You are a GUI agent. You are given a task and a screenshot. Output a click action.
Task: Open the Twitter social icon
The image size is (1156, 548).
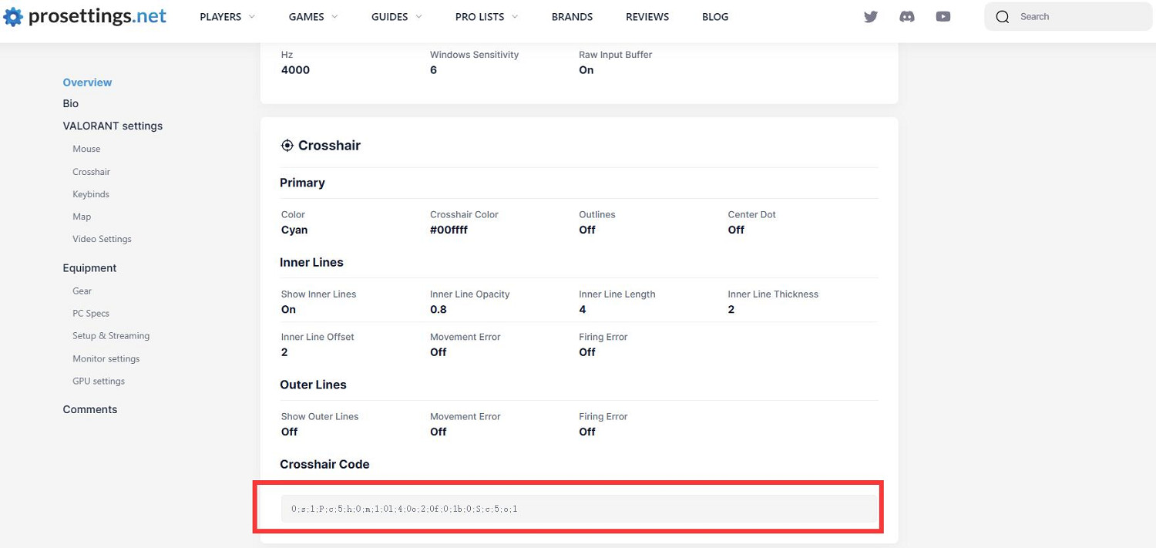click(871, 17)
